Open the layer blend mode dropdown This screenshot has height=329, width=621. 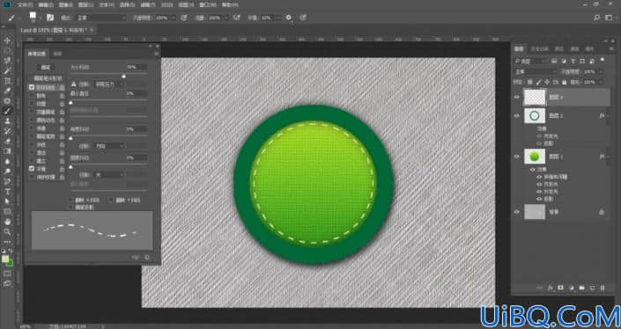coord(536,72)
